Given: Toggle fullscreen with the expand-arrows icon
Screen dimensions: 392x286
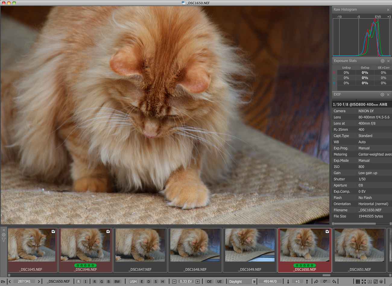Looking at the screenshot, I should [x=364, y=281].
